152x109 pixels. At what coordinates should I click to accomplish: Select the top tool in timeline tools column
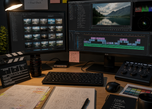tap(70, 33)
